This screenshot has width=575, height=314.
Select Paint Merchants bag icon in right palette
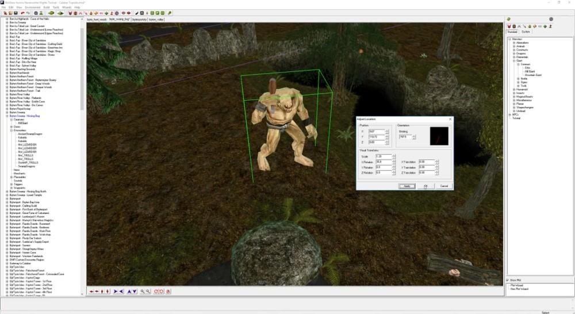[530, 26]
